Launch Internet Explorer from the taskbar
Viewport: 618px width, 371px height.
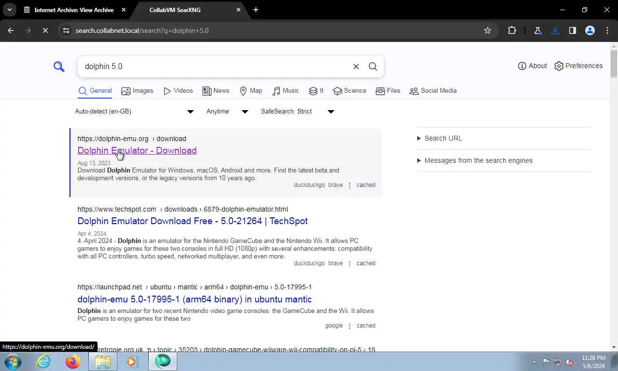point(43,361)
